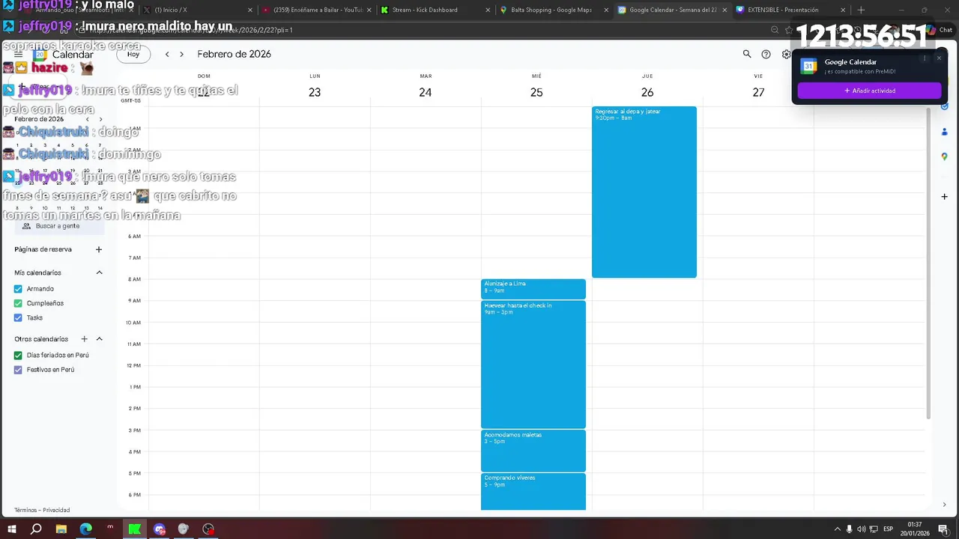This screenshot has height=539, width=959.
Task: Hide the side panel with bottom-right chevron
Action: pyautogui.click(x=944, y=505)
